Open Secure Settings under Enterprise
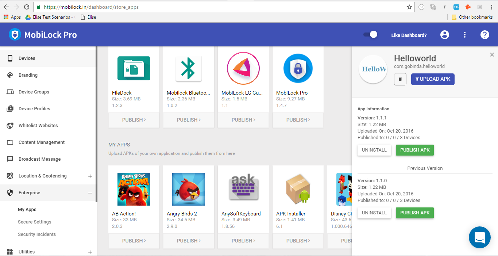The width and height of the screenshot is (498, 256). pyautogui.click(x=35, y=222)
